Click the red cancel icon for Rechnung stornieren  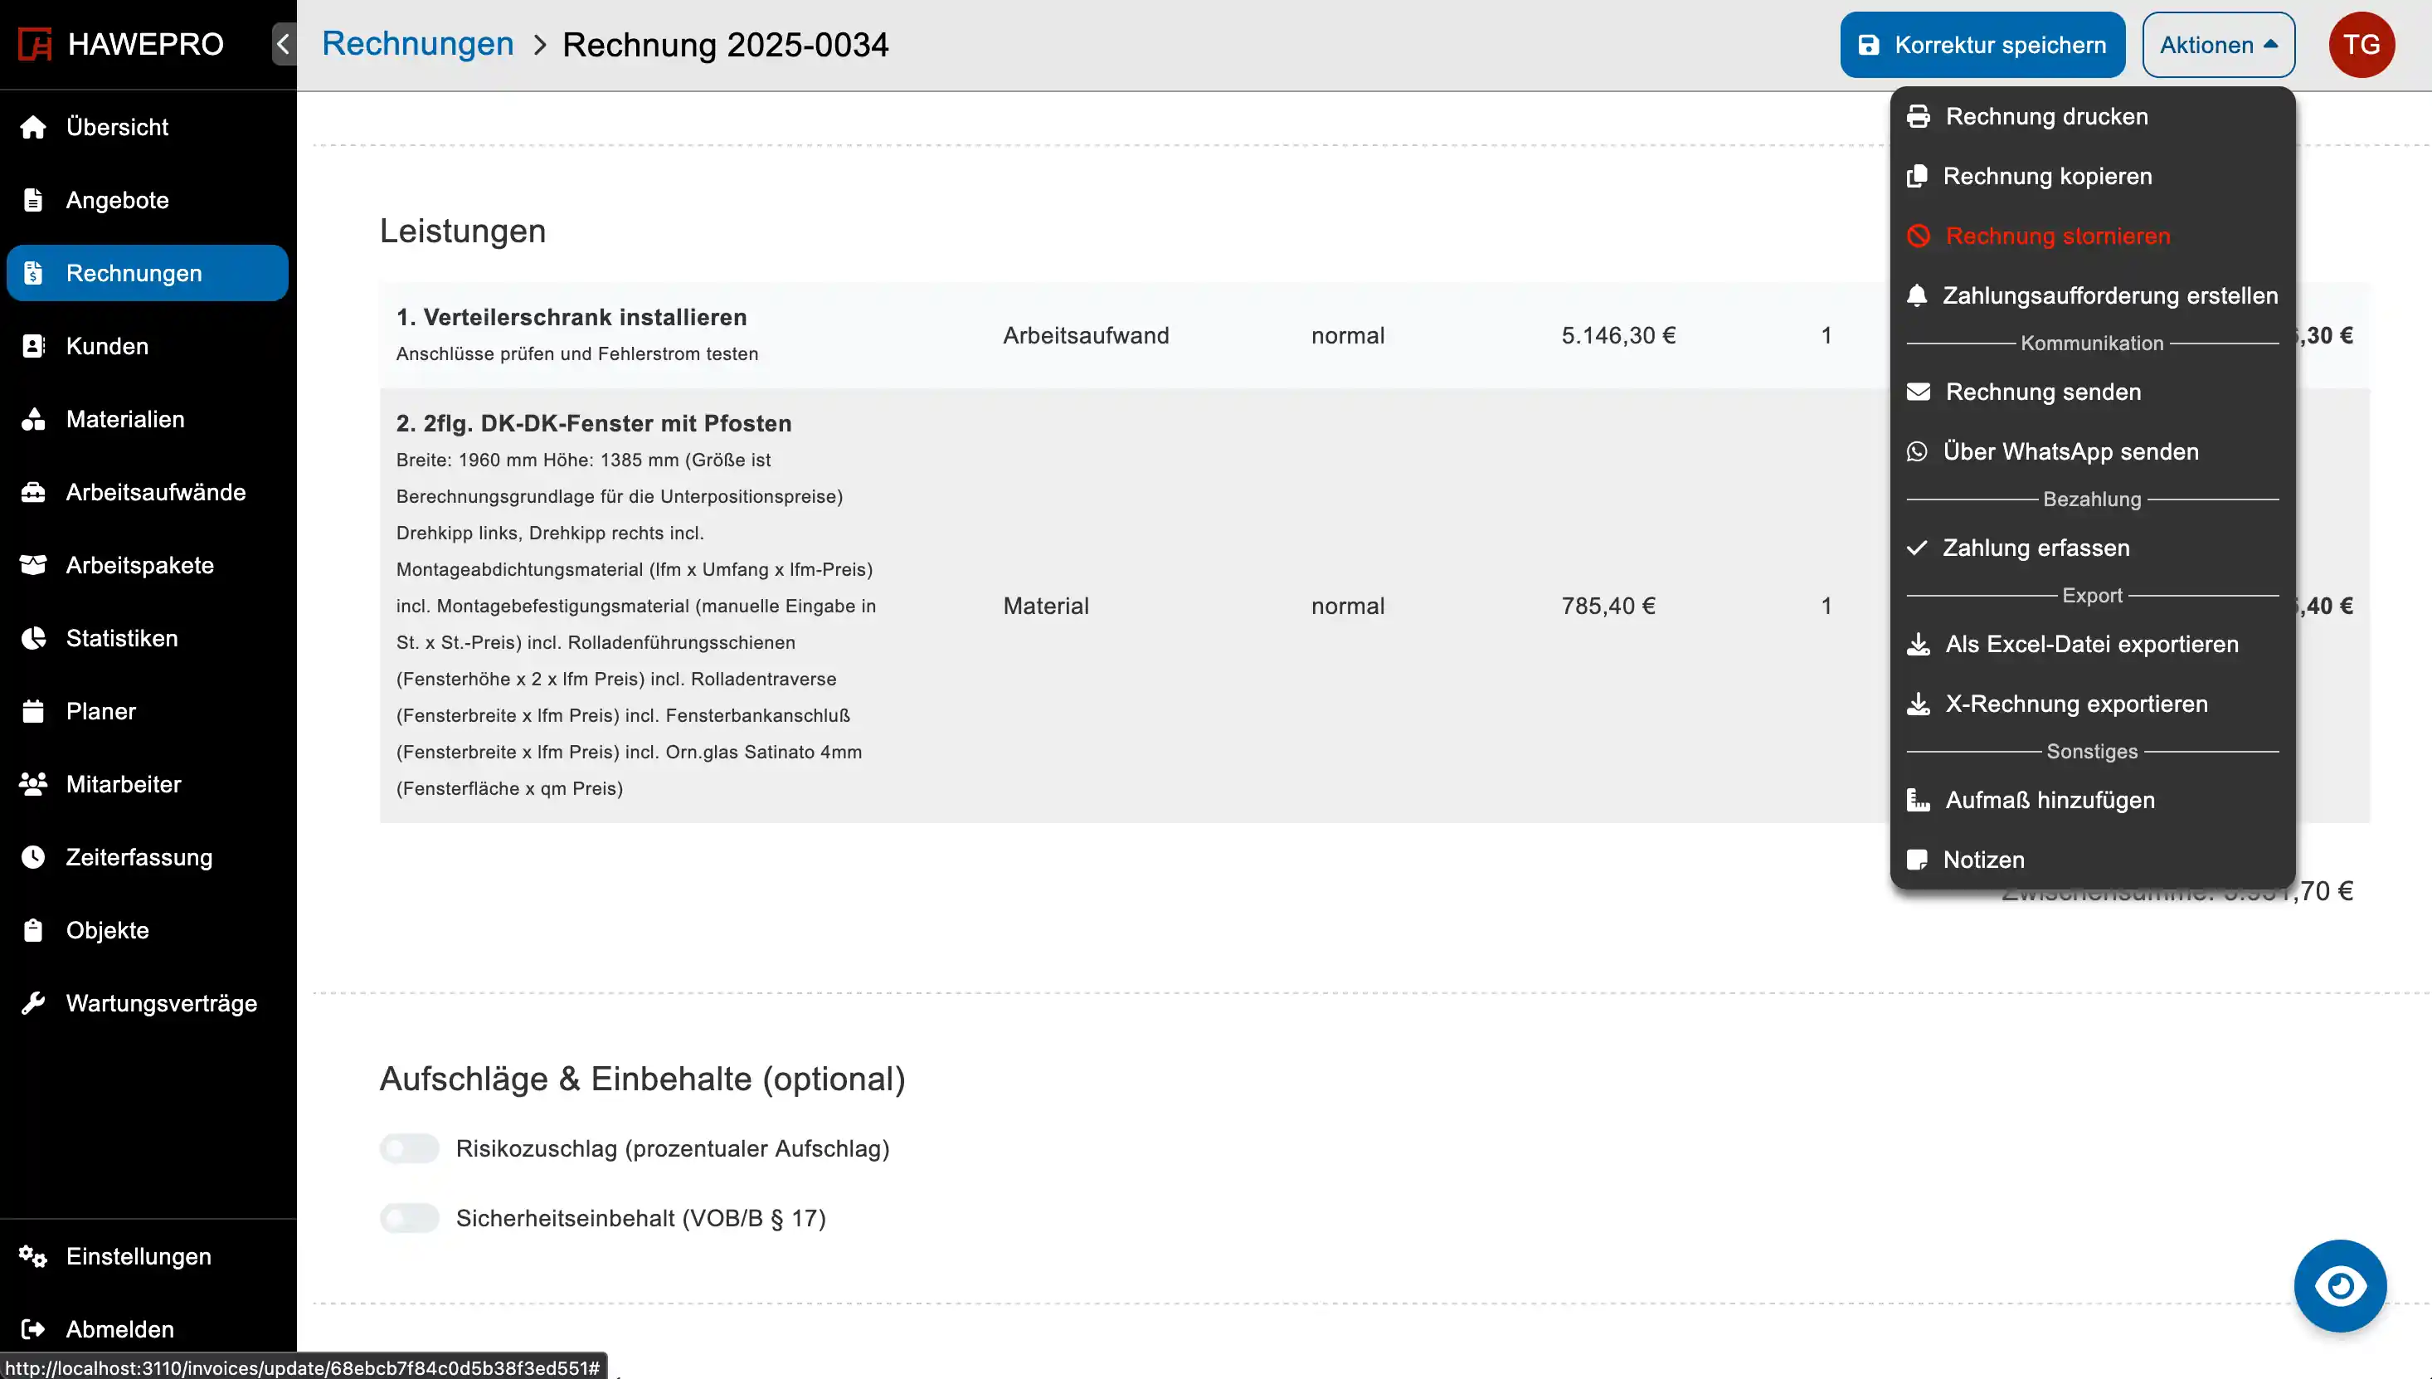1918,236
